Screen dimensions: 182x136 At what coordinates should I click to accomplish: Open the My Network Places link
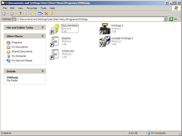coord(22,60)
